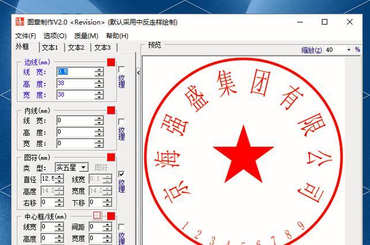Image resolution: width=370 pixels, height=245 pixels.
Task: Click the 边线 red color swatch
Action: [x=111, y=63]
